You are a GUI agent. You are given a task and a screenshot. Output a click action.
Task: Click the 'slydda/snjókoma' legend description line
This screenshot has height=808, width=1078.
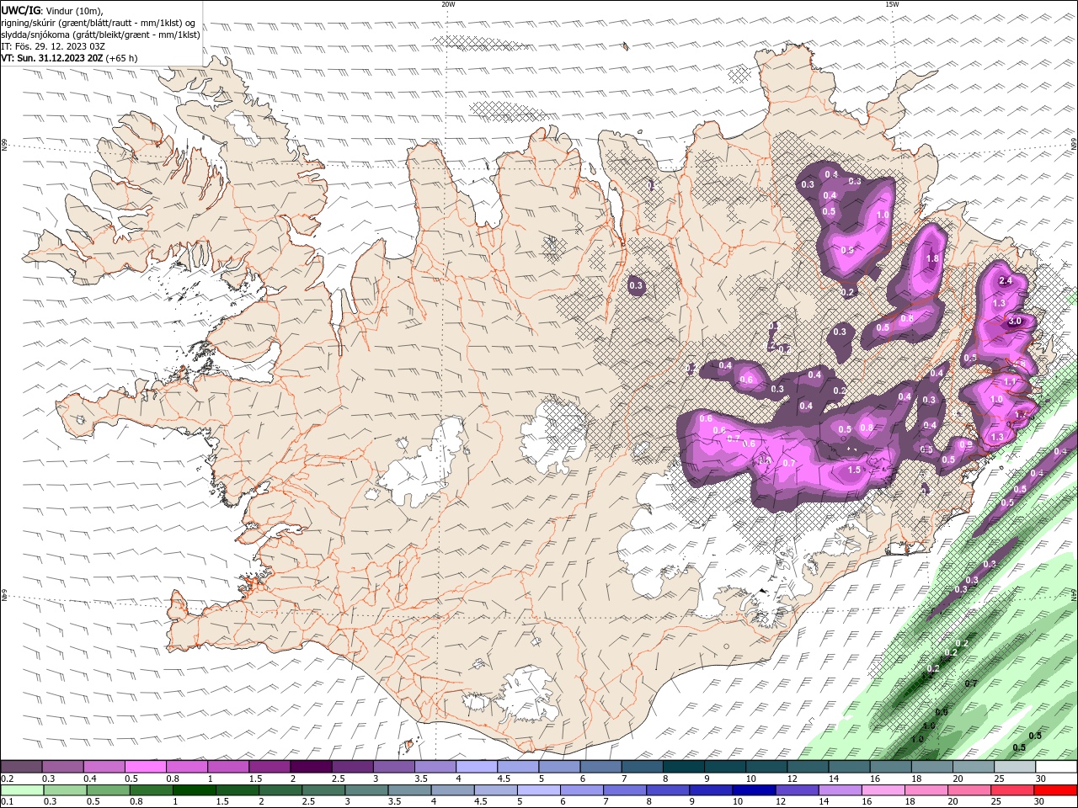101,35
